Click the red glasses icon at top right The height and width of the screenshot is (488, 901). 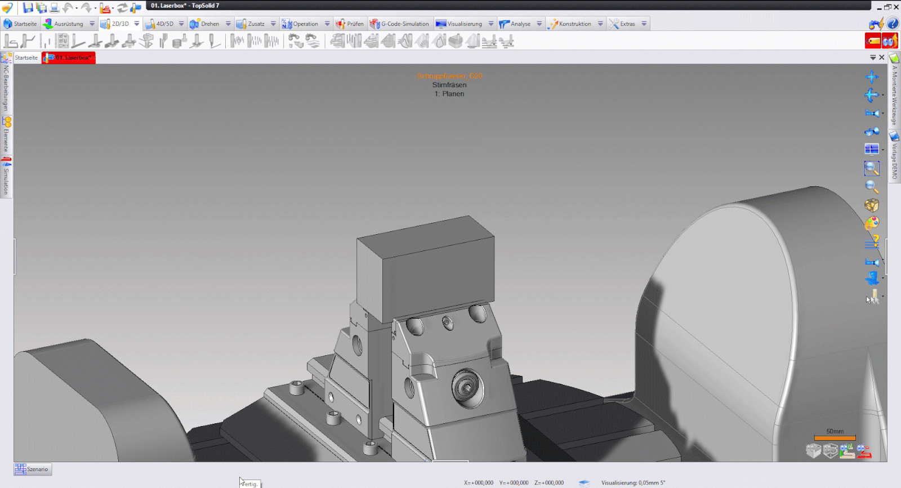(x=890, y=41)
